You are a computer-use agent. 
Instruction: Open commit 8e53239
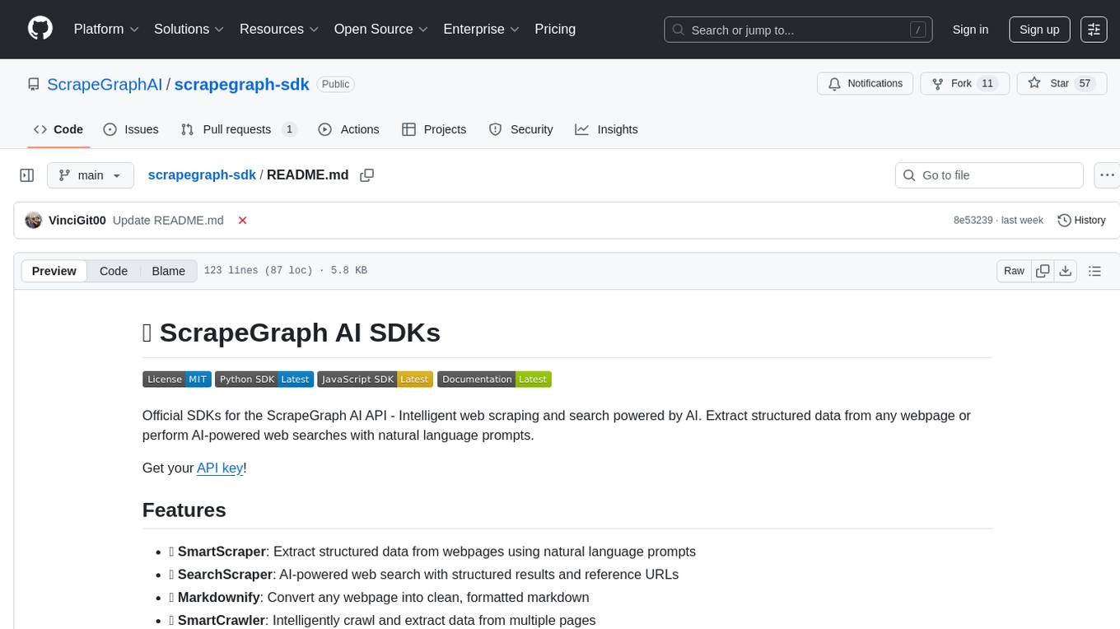pyautogui.click(x=973, y=220)
